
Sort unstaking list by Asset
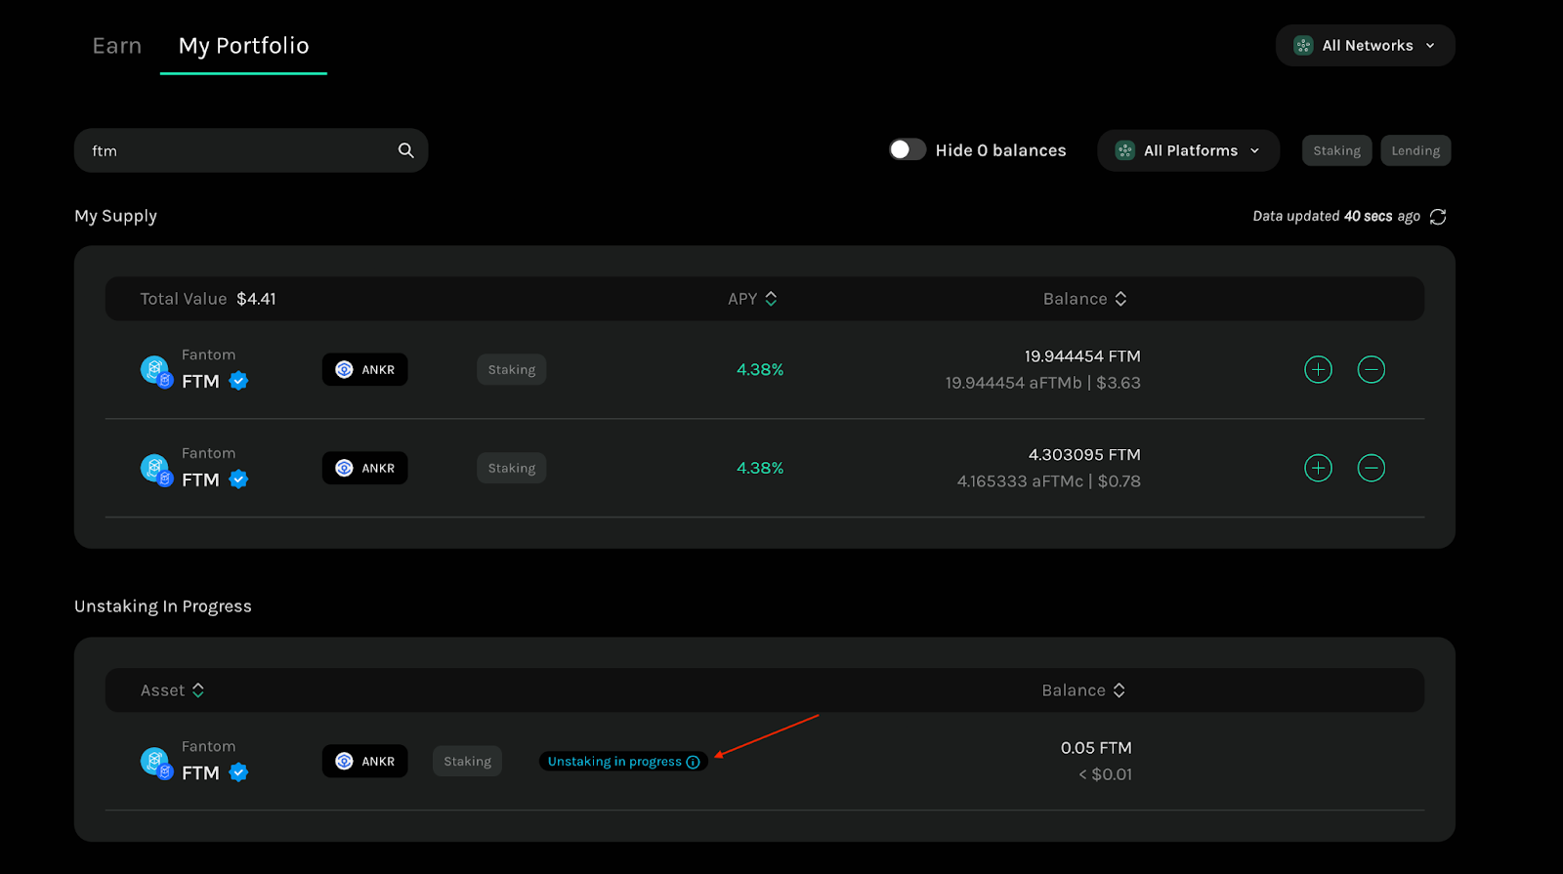click(x=172, y=690)
